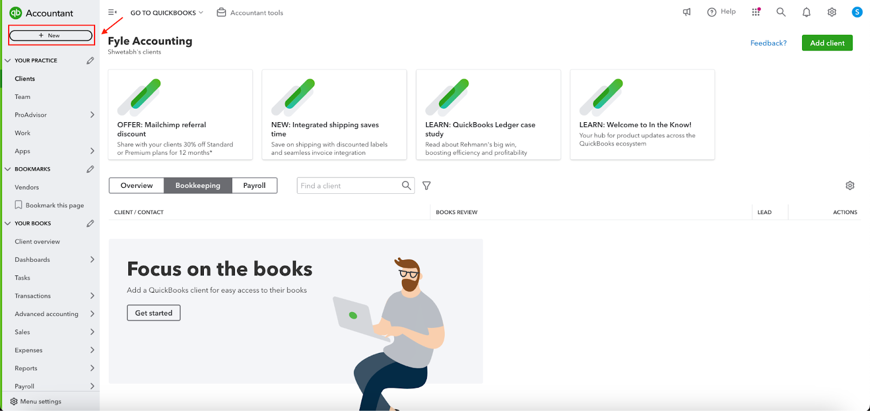Switch to the Payroll tab
Screen dimensions: 870x411
click(x=254, y=185)
